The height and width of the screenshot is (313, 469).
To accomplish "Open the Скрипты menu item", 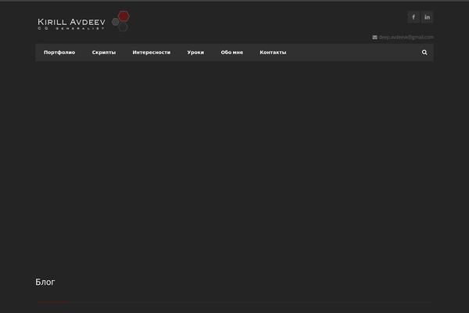I will [x=104, y=52].
